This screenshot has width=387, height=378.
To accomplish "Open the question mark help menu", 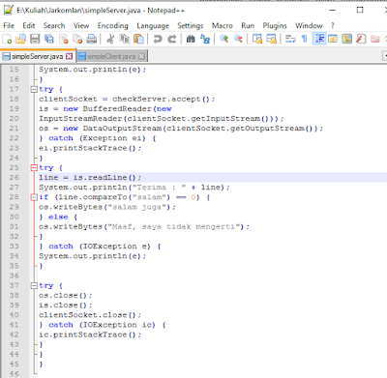I will click(x=333, y=25).
